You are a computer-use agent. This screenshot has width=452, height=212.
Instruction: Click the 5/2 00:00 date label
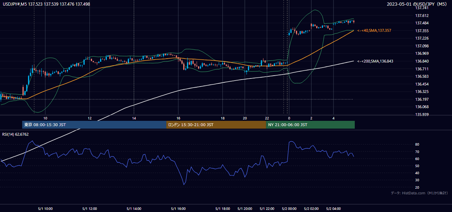[289, 209]
